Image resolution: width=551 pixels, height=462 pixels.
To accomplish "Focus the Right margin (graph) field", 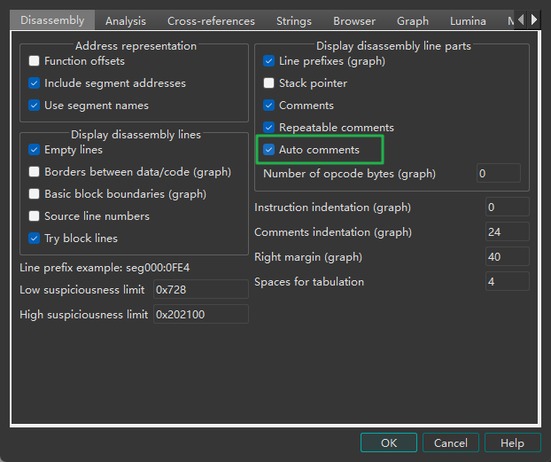I will pyautogui.click(x=507, y=257).
